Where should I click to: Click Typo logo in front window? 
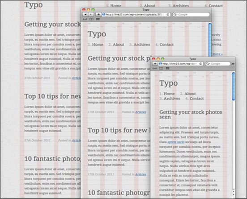click(169, 83)
